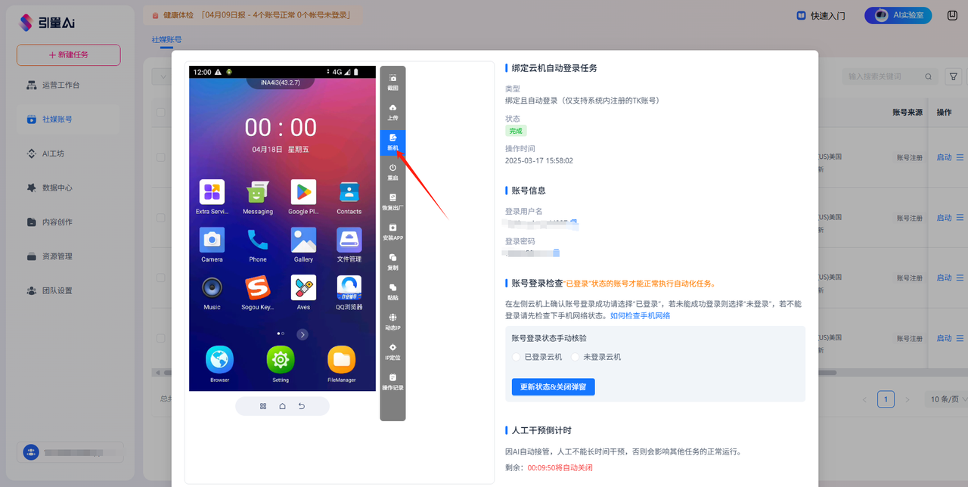Open the AI实验室 button in the header
Viewport: 968px width, 487px height.
(x=898, y=15)
